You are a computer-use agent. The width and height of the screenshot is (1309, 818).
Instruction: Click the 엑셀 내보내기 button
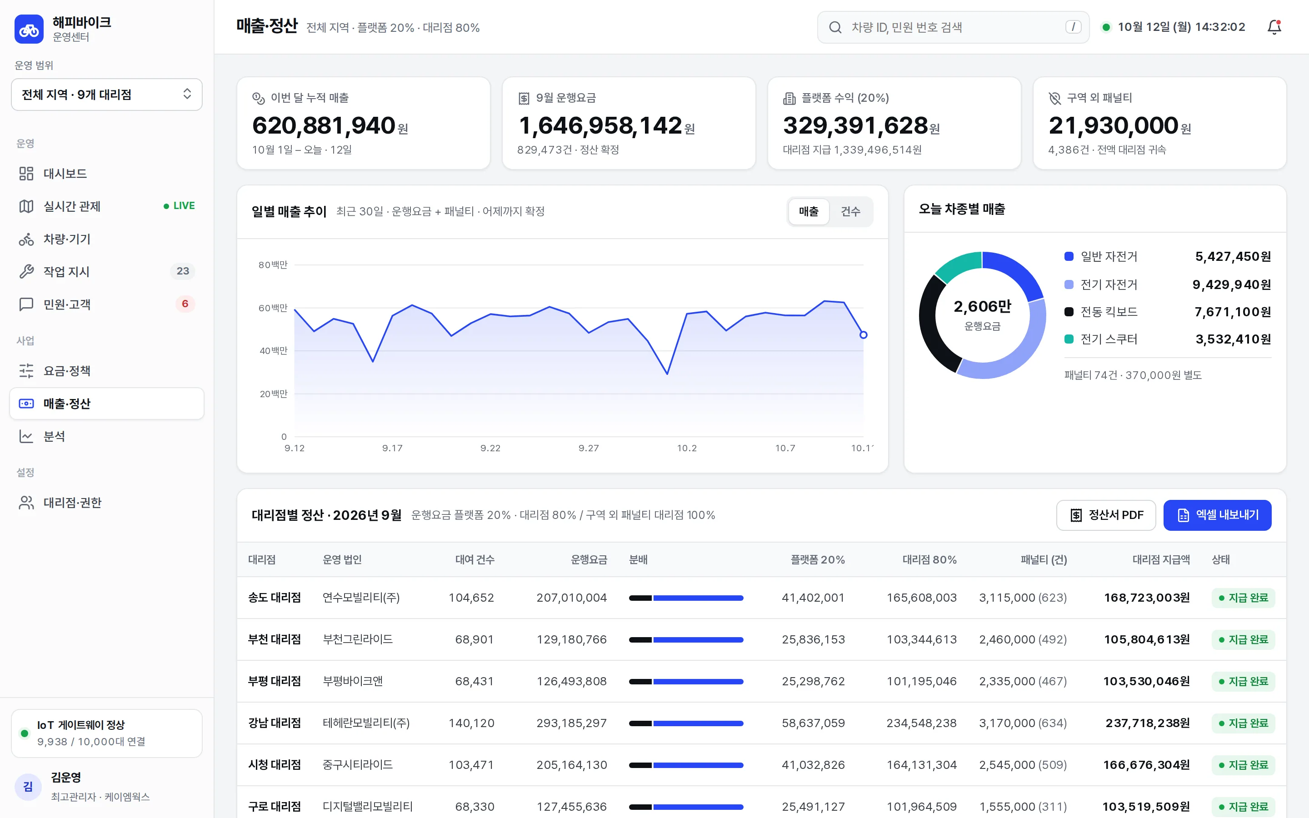point(1217,515)
